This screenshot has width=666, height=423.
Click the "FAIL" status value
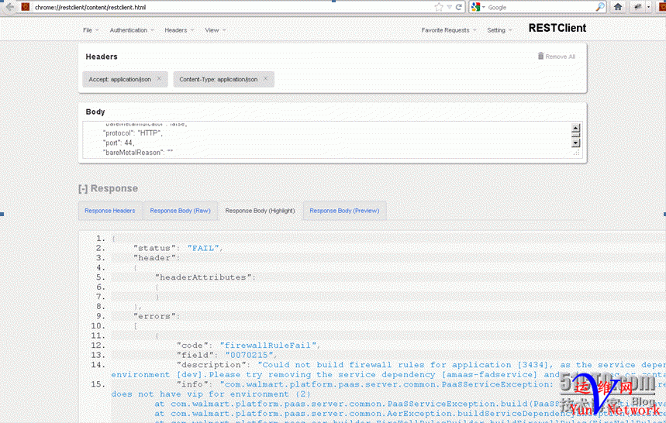tap(203, 248)
